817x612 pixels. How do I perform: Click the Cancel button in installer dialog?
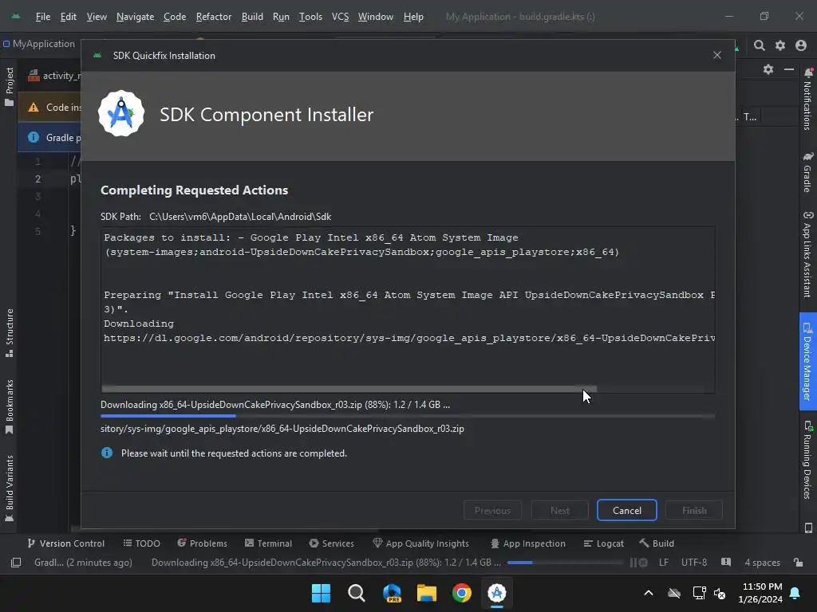[x=627, y=511]
